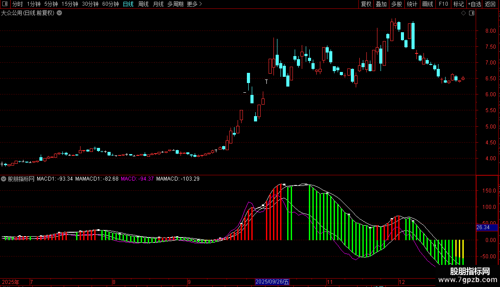
Task: Toggle the side panel icon beside 分时
Action: [5, 4]
